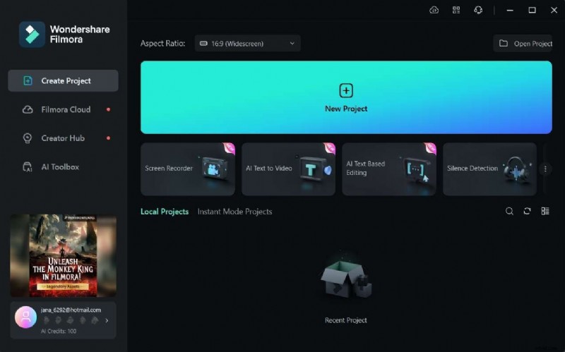Open the grid apps icon in title bar

(x=456, y=10)
